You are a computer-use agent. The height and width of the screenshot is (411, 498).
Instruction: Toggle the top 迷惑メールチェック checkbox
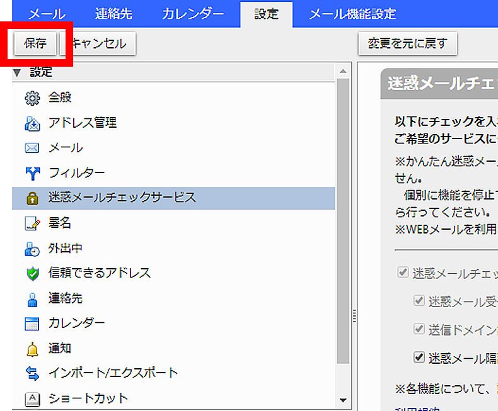tap(402, 273)
